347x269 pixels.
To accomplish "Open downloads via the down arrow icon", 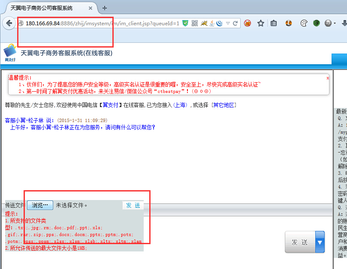I will click(344, 23).
